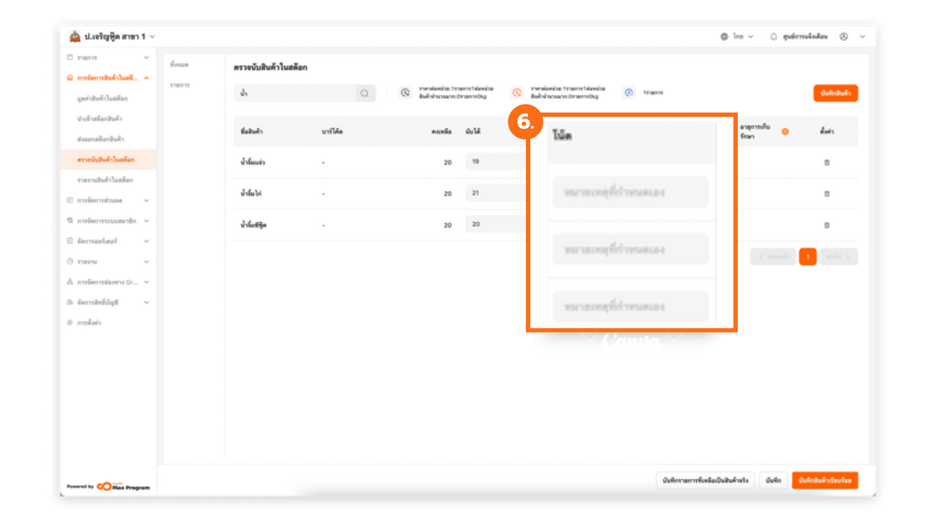The image size is (935, 526).
Task: Click the blue clock status icon
Action: 629,93
